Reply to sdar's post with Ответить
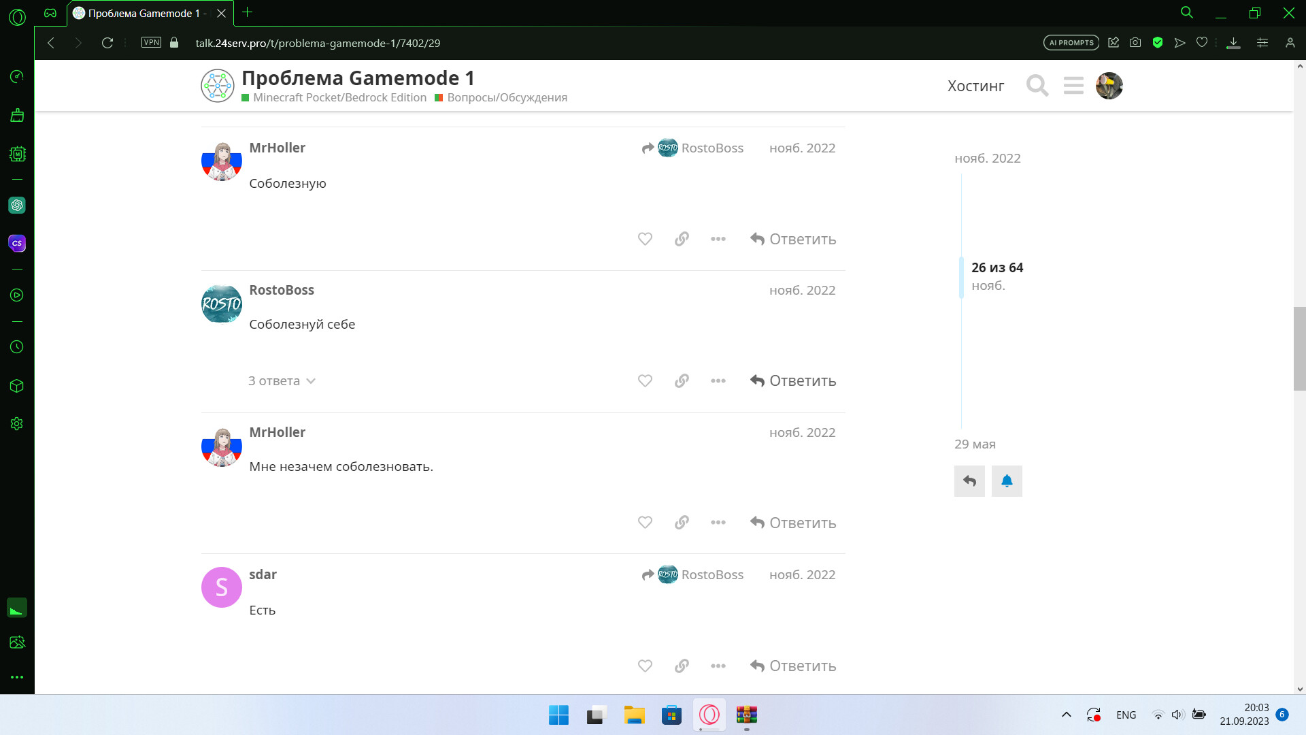Viewport: 1306px width, 735px height. [793, 666]
